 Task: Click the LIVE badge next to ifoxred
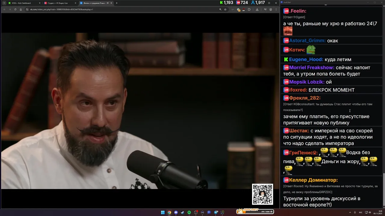click(286, 90)
